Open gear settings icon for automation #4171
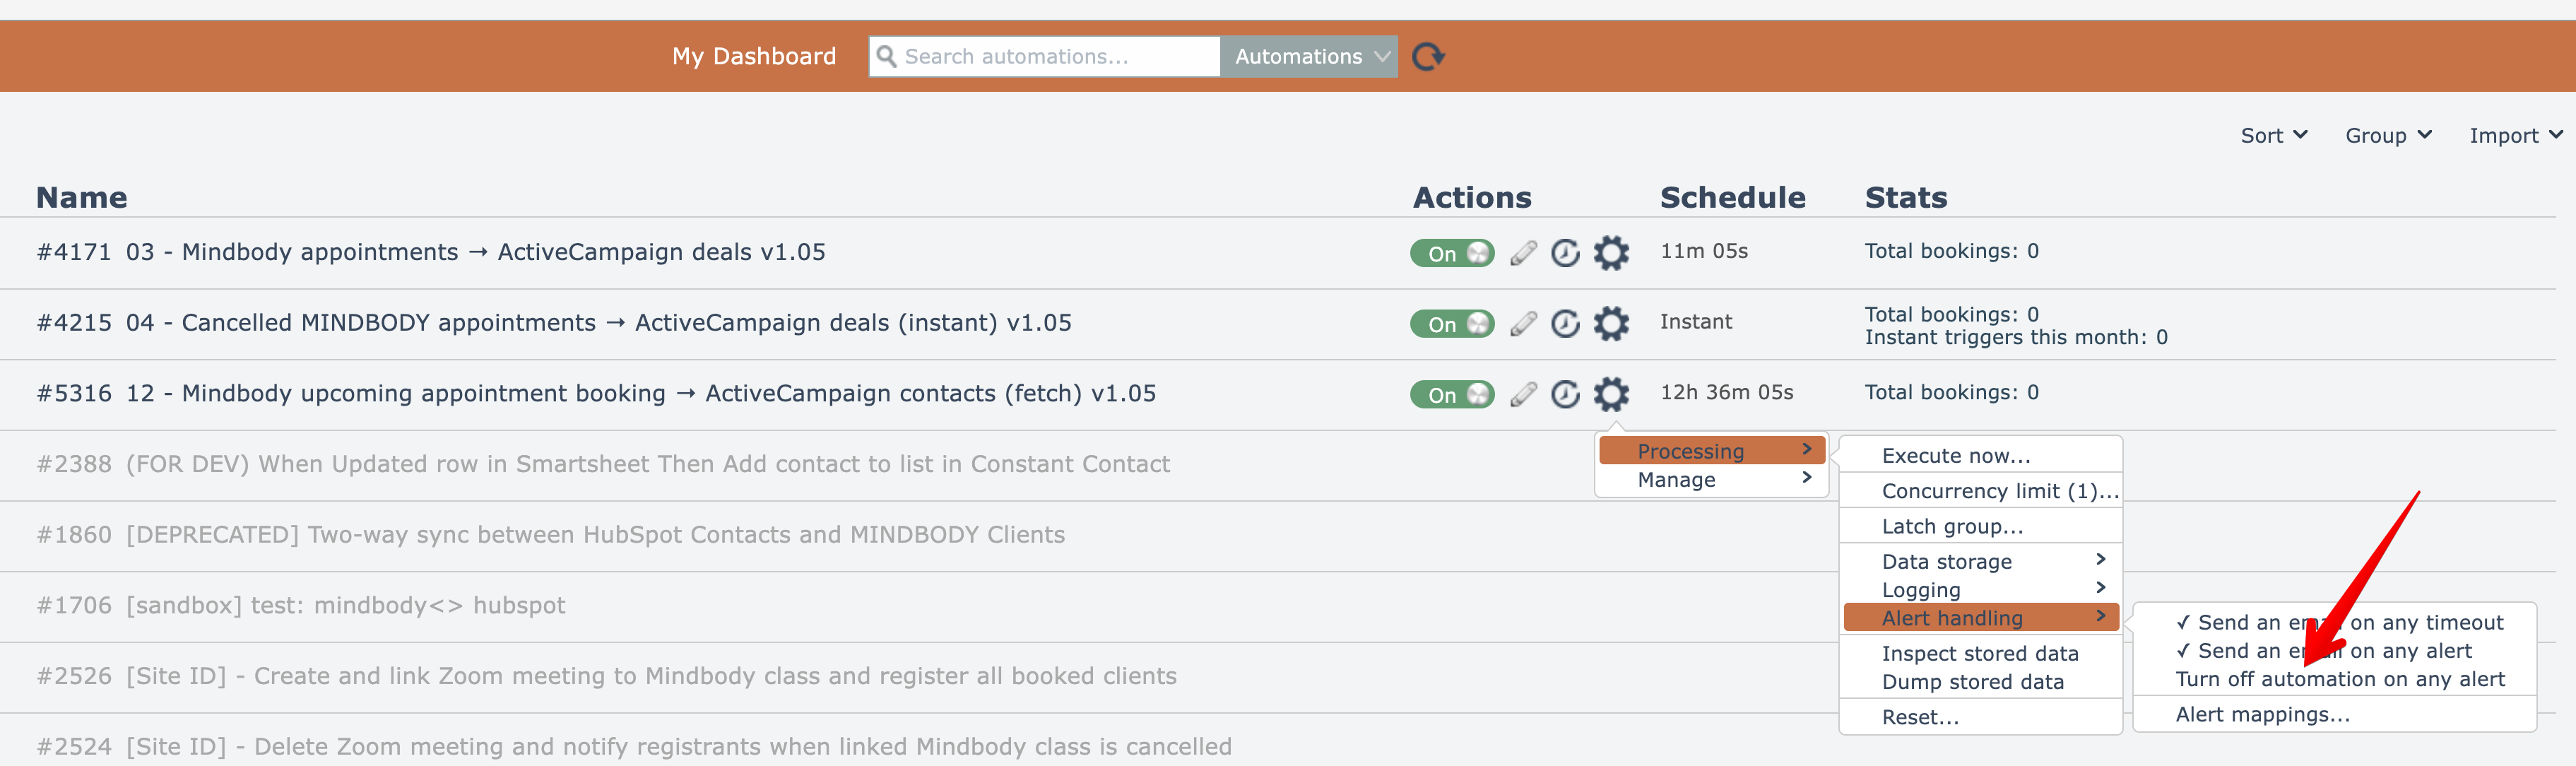 [x=1610, y=253]
